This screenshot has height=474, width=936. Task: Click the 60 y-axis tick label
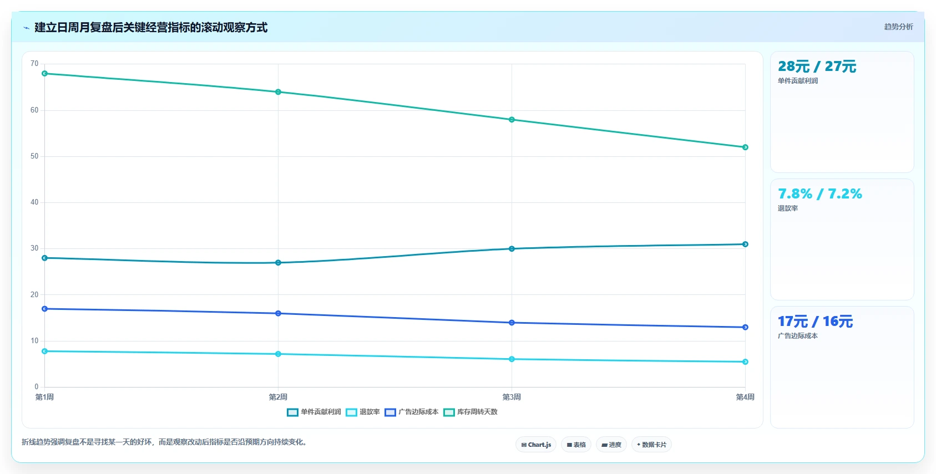coord(34,110)
